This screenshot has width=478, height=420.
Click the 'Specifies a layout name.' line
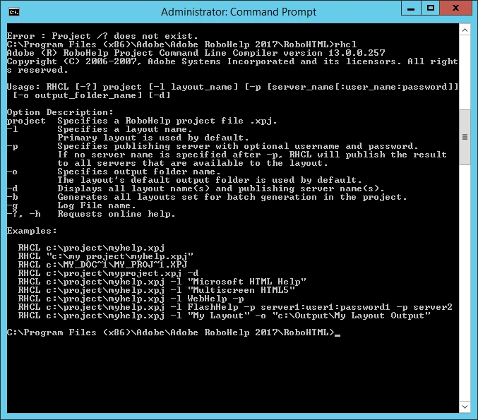[x=125, y=129]
